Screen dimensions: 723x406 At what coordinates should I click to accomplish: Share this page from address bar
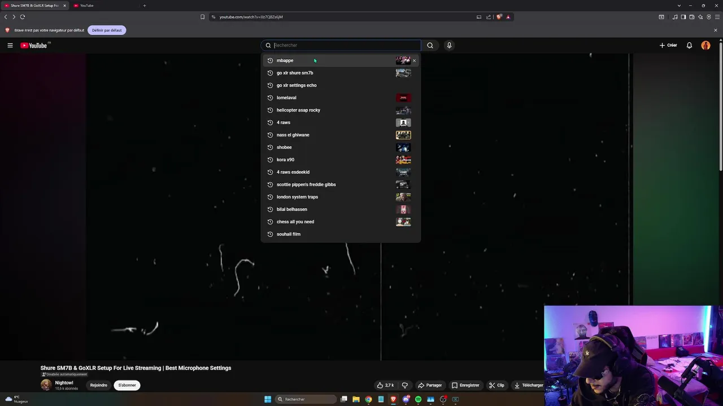point(489,17)
